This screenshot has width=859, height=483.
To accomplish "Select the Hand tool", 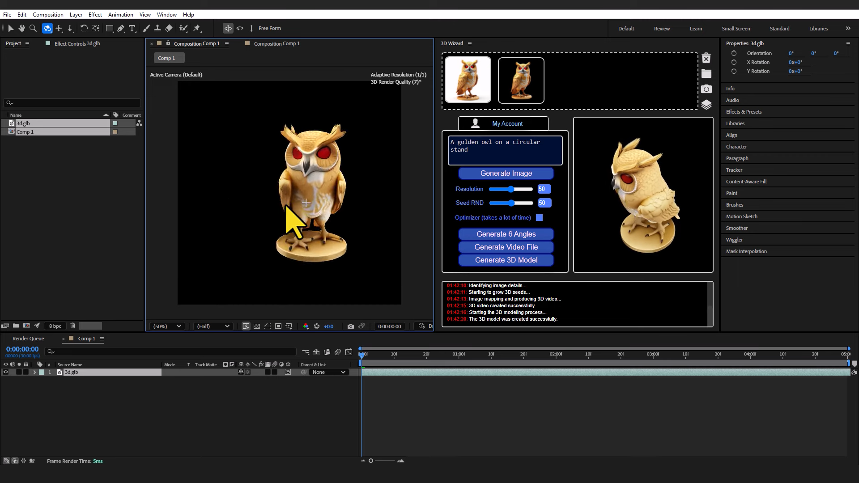I will click(x=21, y=28).
